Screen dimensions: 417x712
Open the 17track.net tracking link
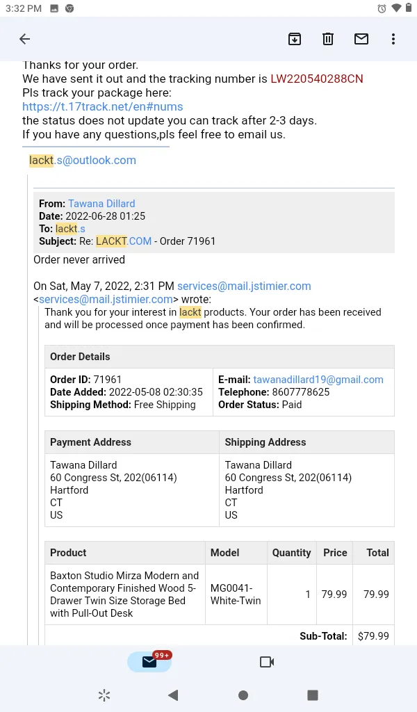pos(103,106)
